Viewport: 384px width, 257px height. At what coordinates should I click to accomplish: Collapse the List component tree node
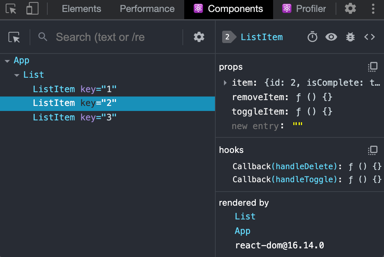[x=17, y=74]
